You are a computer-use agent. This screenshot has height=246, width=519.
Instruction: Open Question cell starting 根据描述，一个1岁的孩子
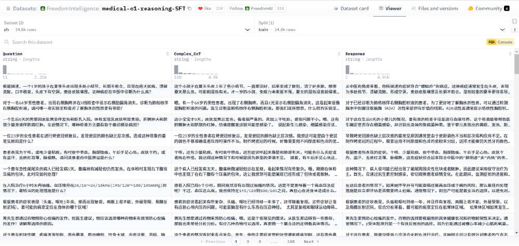click(x=86, y=89)
